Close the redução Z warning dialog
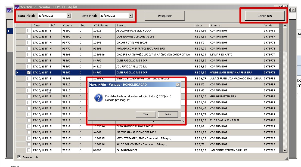 tap(178, 85)
